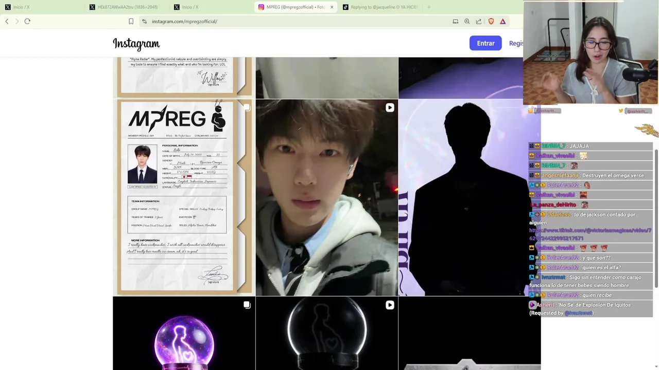
Task: Open the purple glow top-right post thumbnail
Action: (x=461, y=78)
